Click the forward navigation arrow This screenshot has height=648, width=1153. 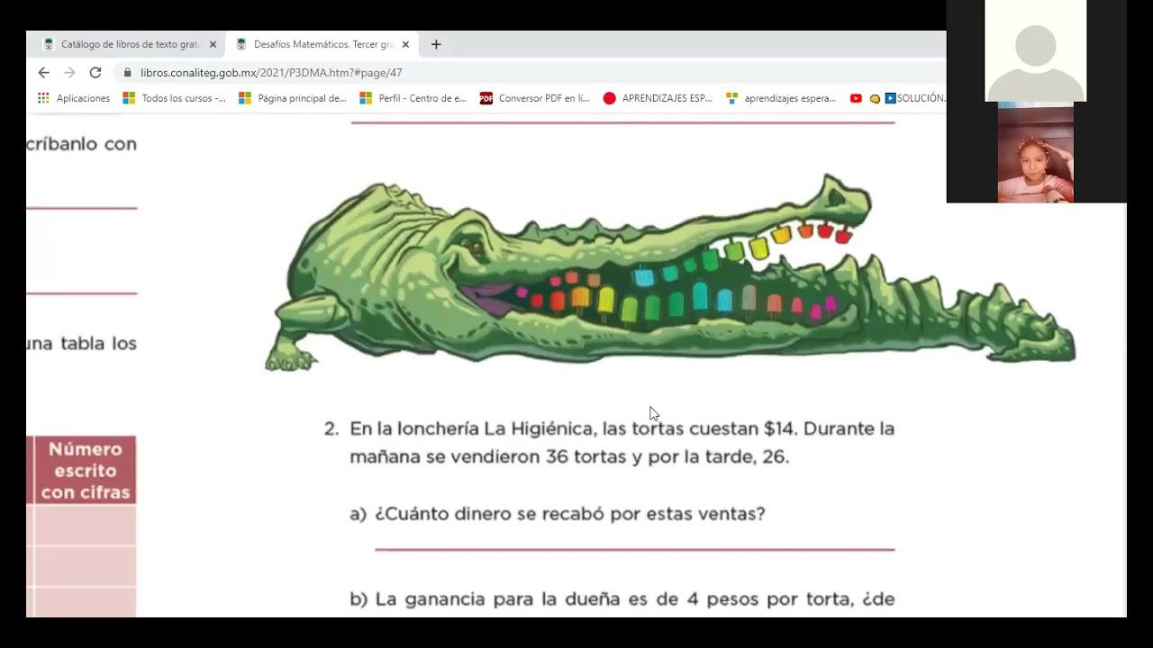(69, 73)
